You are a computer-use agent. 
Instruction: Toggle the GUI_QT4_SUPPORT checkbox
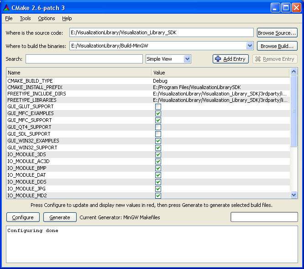tap(158, 127)
